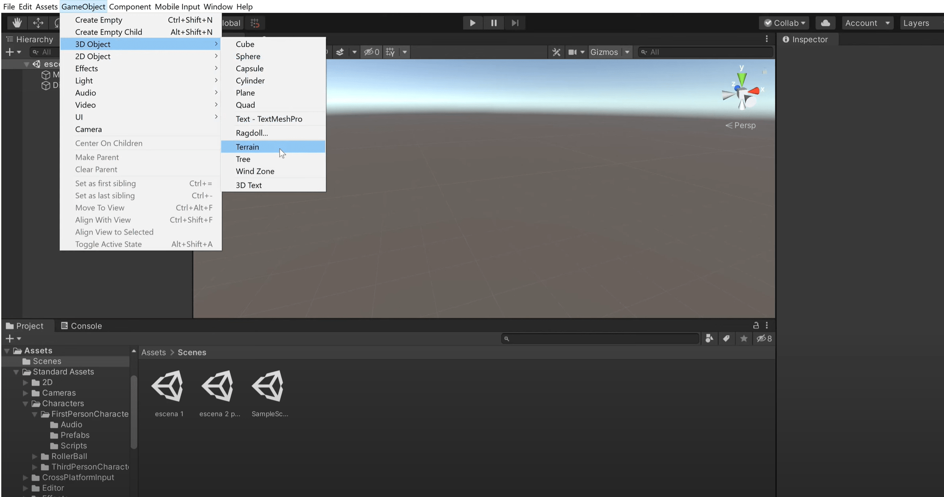
Task: Switch to the Console tab
Action: coord(82,326)
